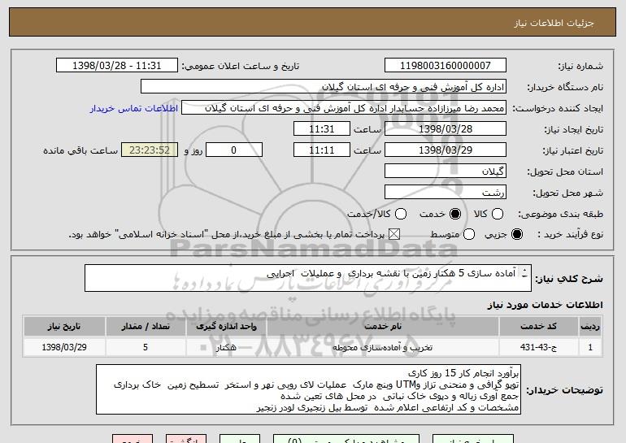Click the نام دستگاه خریدار field
The height and width of the screenshot is (443, 626).
[324, 87]
